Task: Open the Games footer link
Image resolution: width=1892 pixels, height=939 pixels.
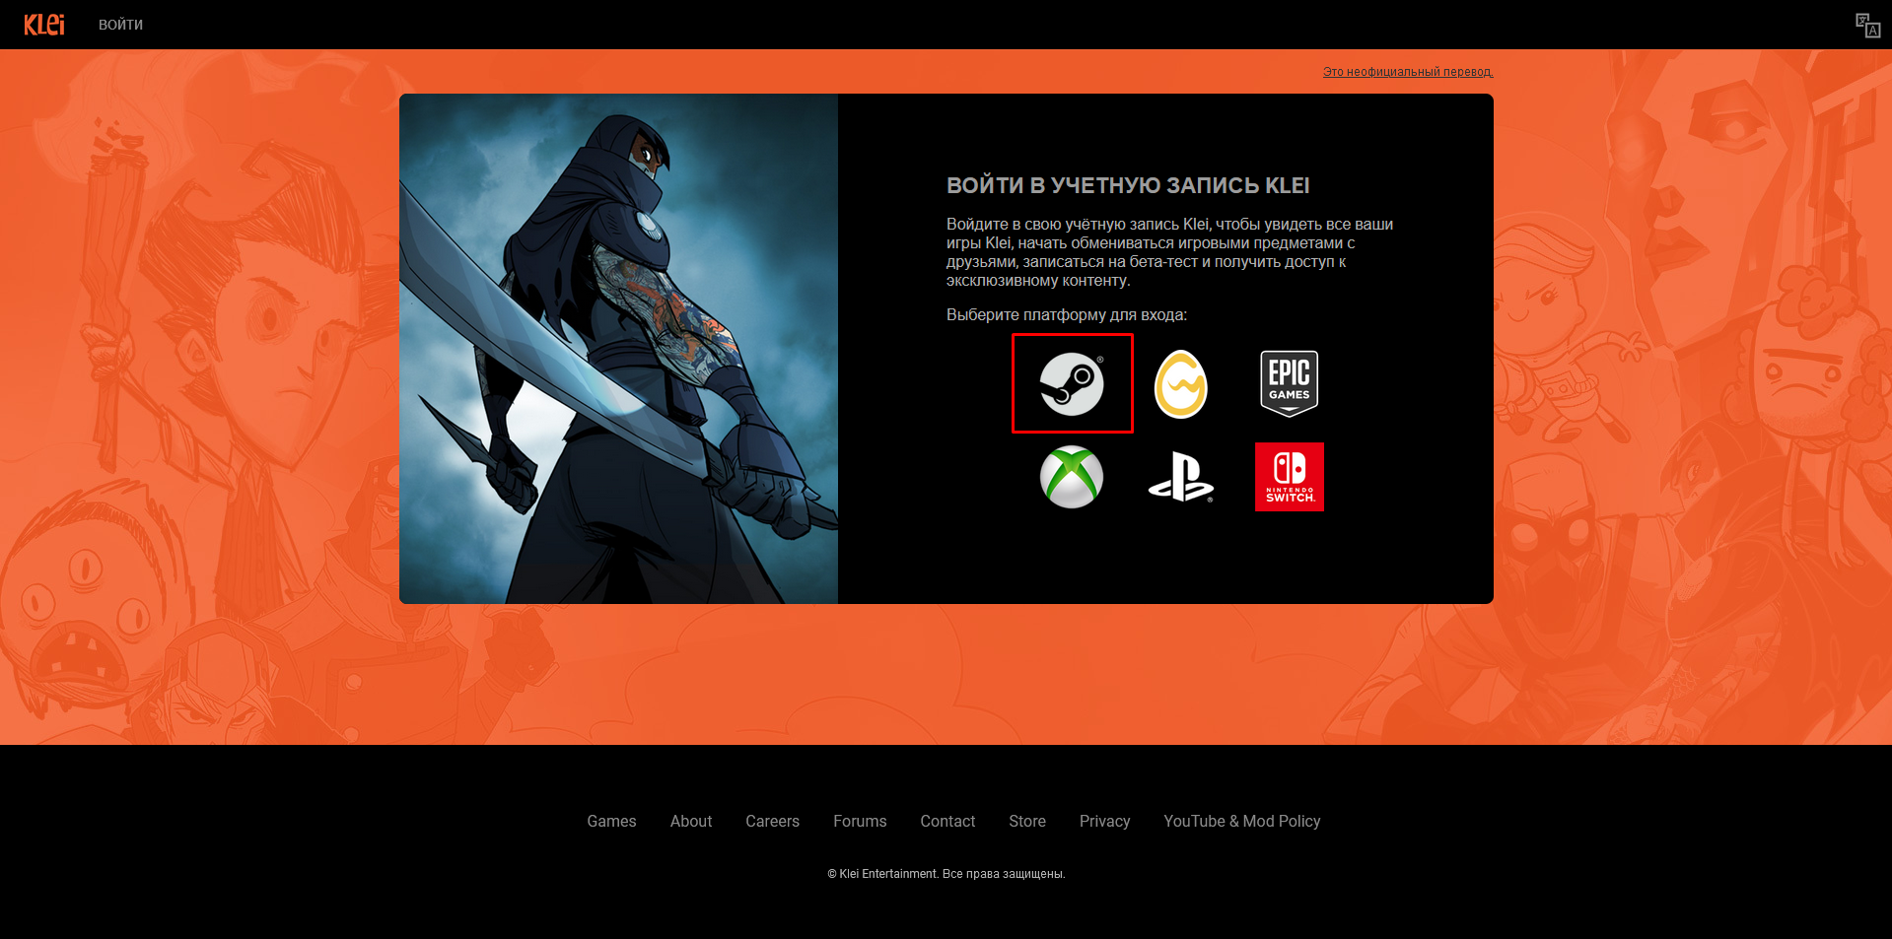Action: coord(611,821)
